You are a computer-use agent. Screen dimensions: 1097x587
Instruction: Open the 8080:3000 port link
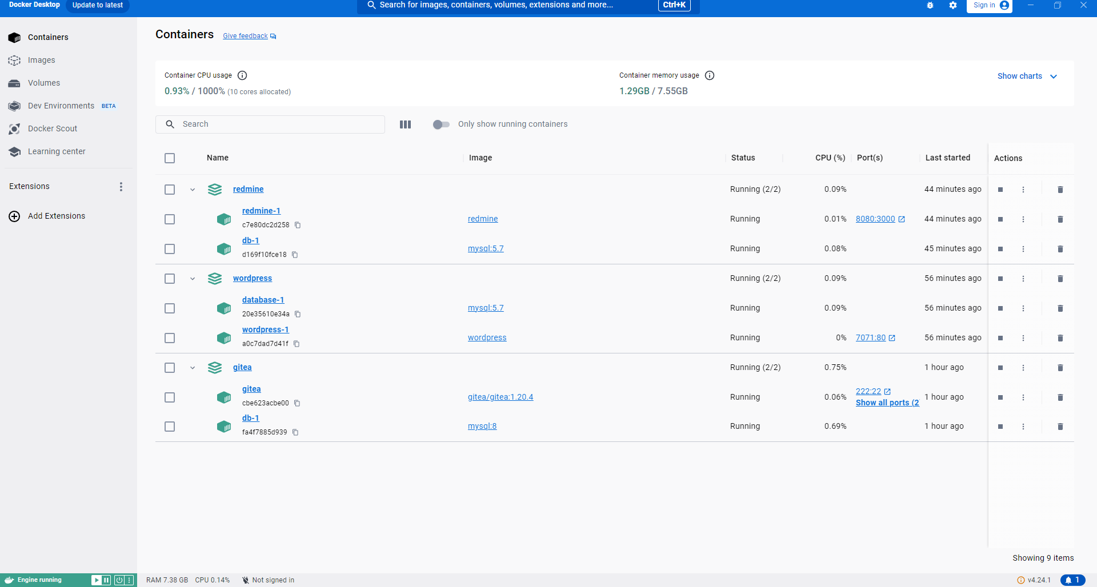(875, 219)
